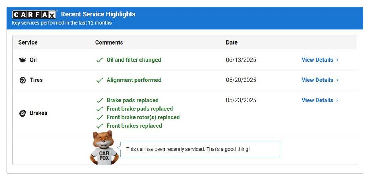Expand the chevron on the Oil row
This screenshot has height=181, width=371.
tap(337, 60)
